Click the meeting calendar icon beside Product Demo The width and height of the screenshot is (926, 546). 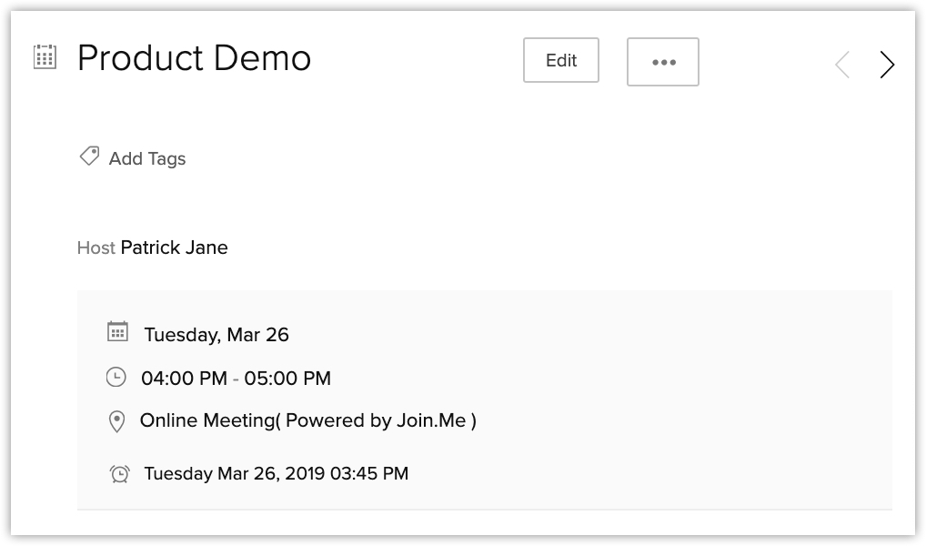44,57
